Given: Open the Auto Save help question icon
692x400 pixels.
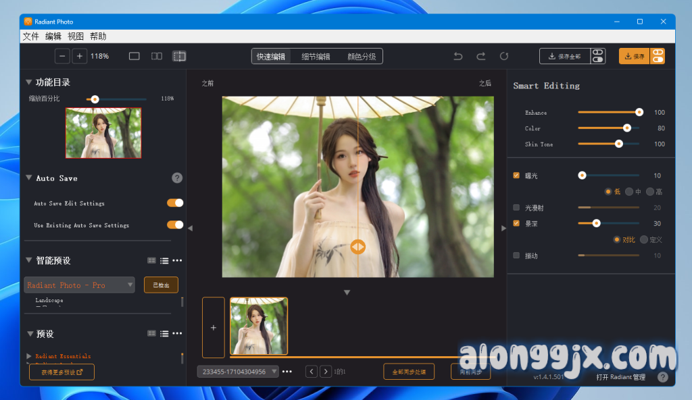Looking at the screenshot, I should point(177,178).
